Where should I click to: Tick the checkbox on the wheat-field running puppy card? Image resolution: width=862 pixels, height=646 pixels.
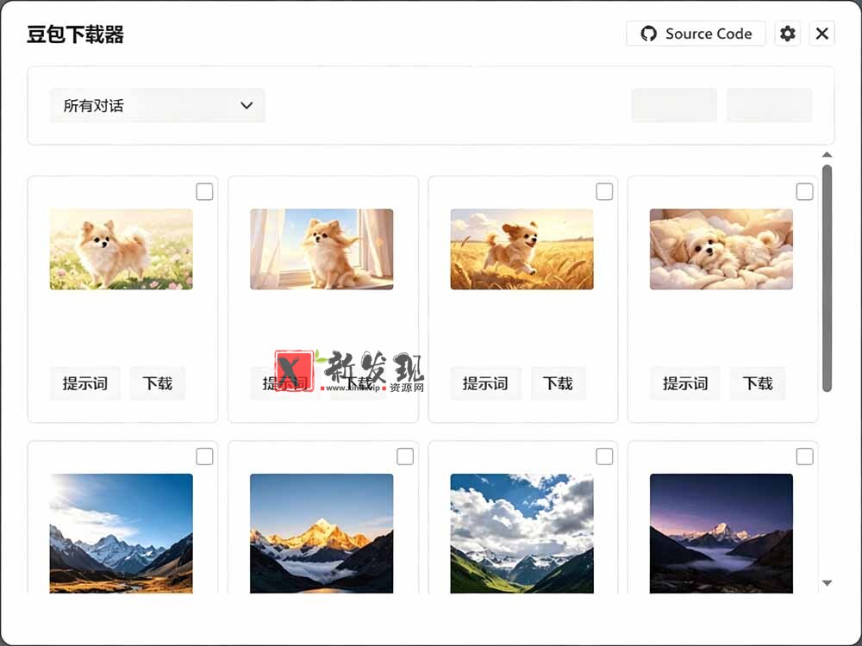(x=604, y=192)
